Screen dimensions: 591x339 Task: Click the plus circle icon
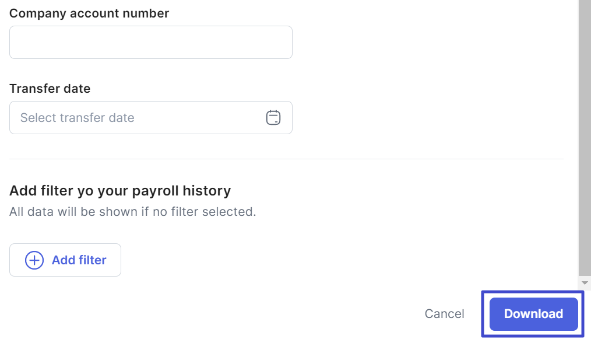[34, 260]
